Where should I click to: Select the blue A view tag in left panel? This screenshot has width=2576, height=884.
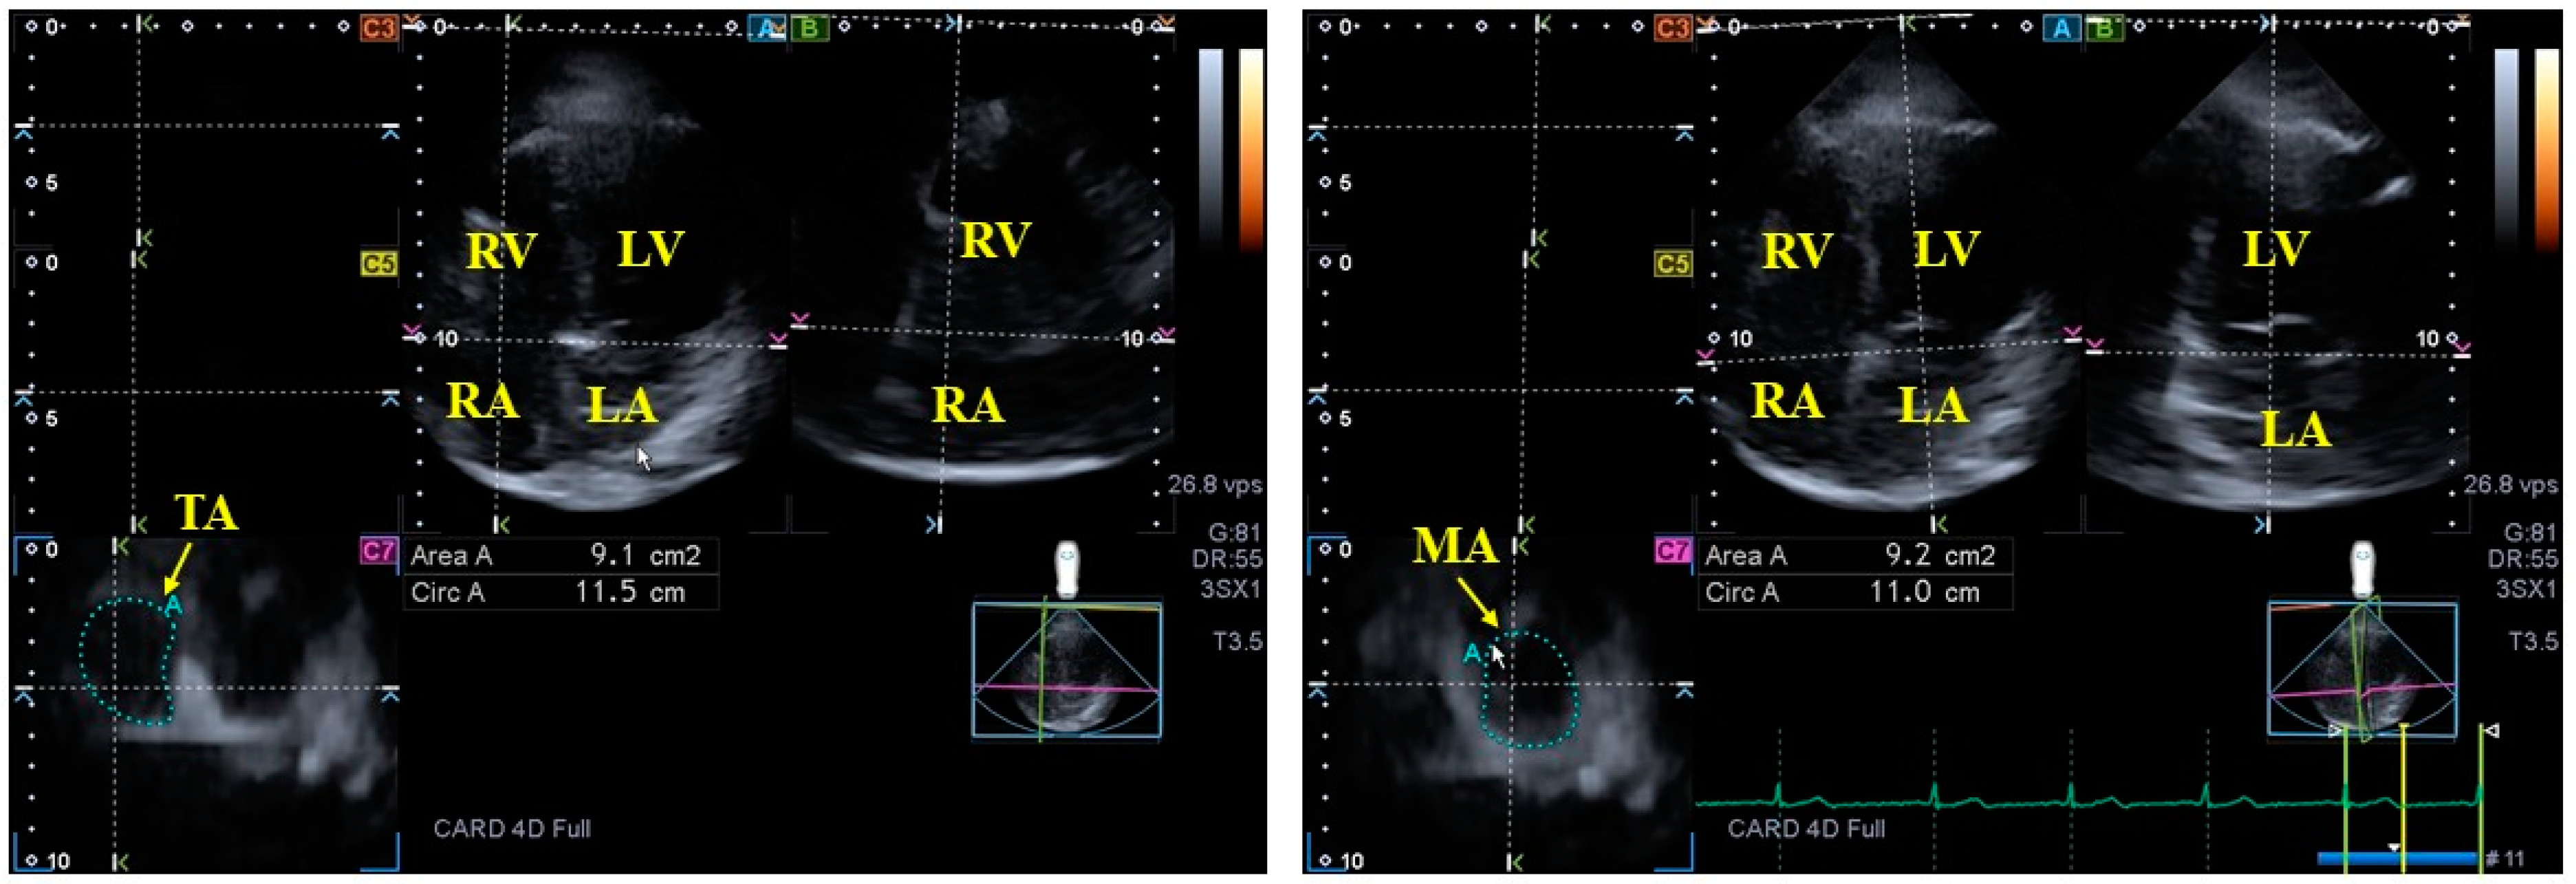coord(767,29)
